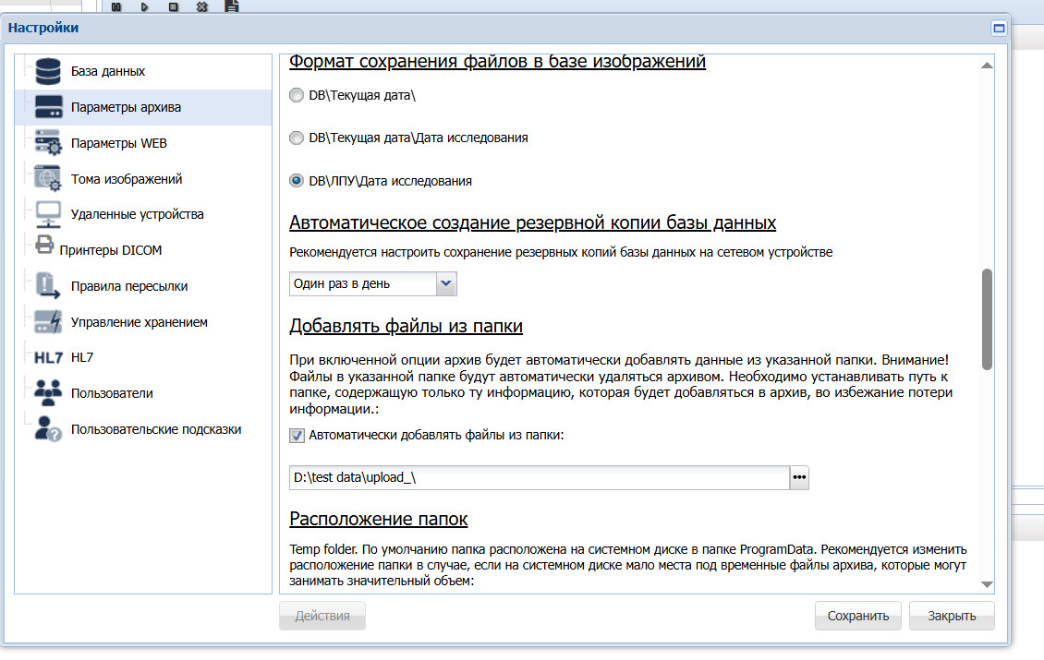The image size is (1044, 660).
Task: Select DB\Текущая дата\Дата исследования format option
Action: (297, 138)
